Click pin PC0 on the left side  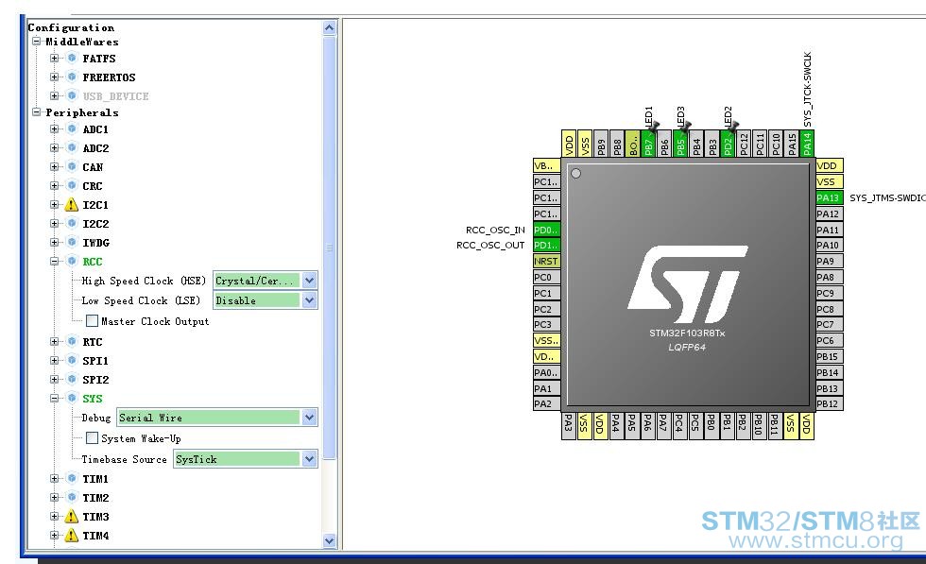[546, 277]
